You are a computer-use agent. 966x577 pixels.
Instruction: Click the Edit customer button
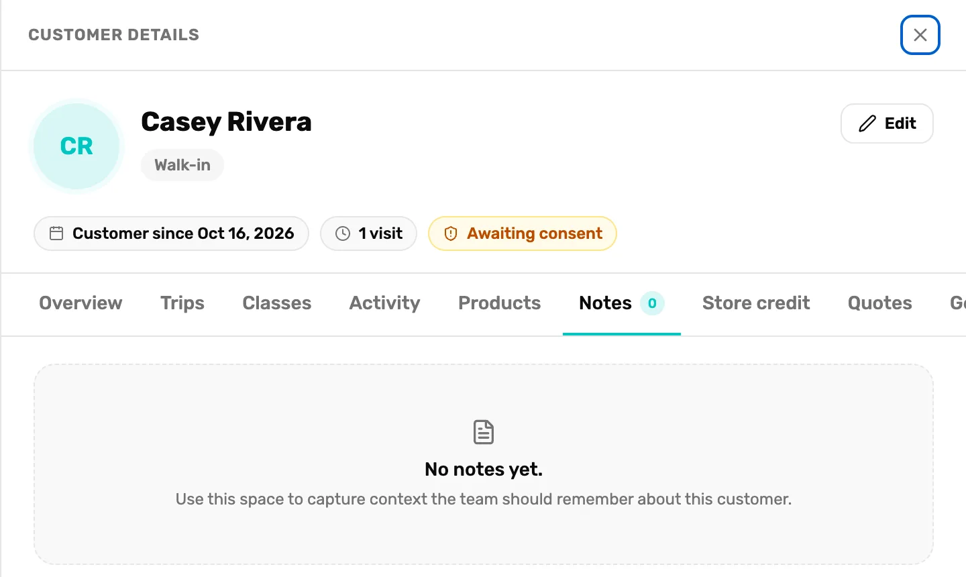click(x=887, y=123)
